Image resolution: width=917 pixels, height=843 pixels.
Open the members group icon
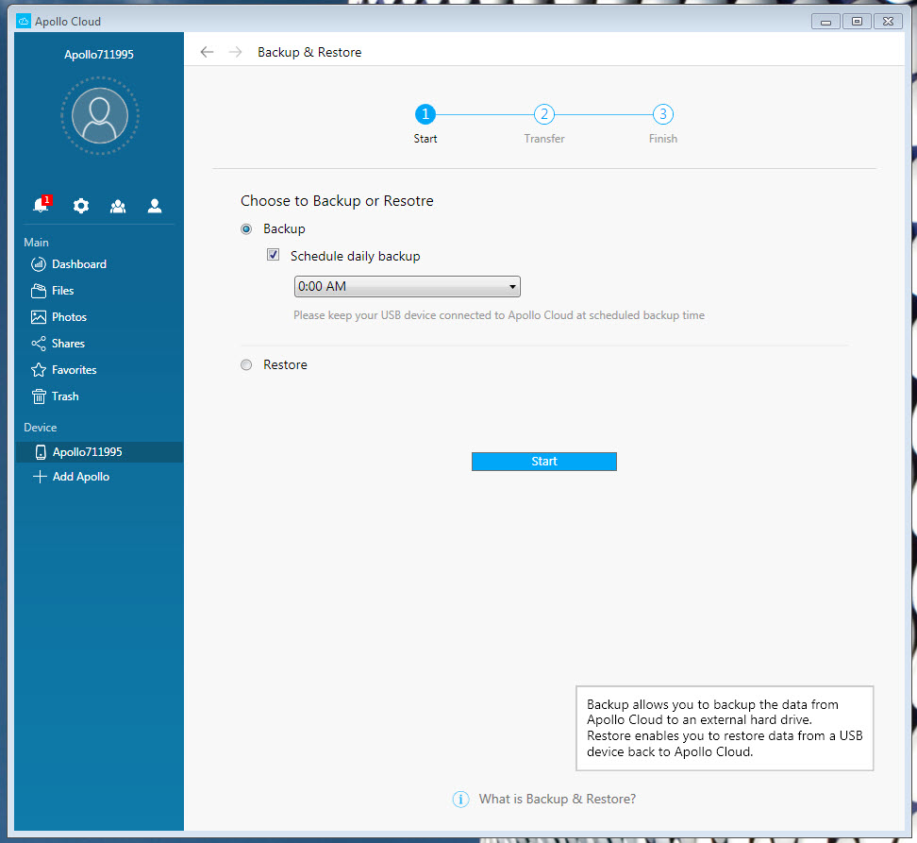[x=118, y=206]
